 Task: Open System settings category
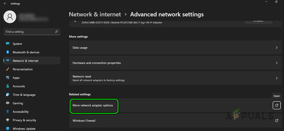(17, 44)
